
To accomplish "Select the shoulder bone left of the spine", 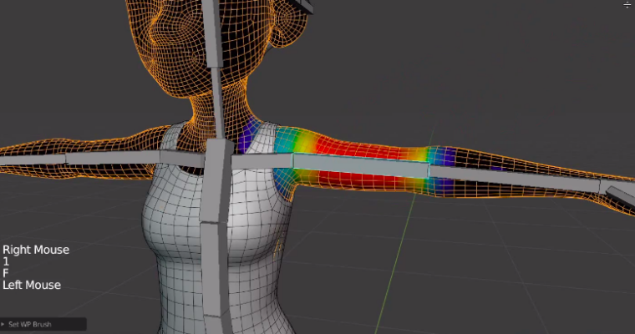I will [185, 157].
